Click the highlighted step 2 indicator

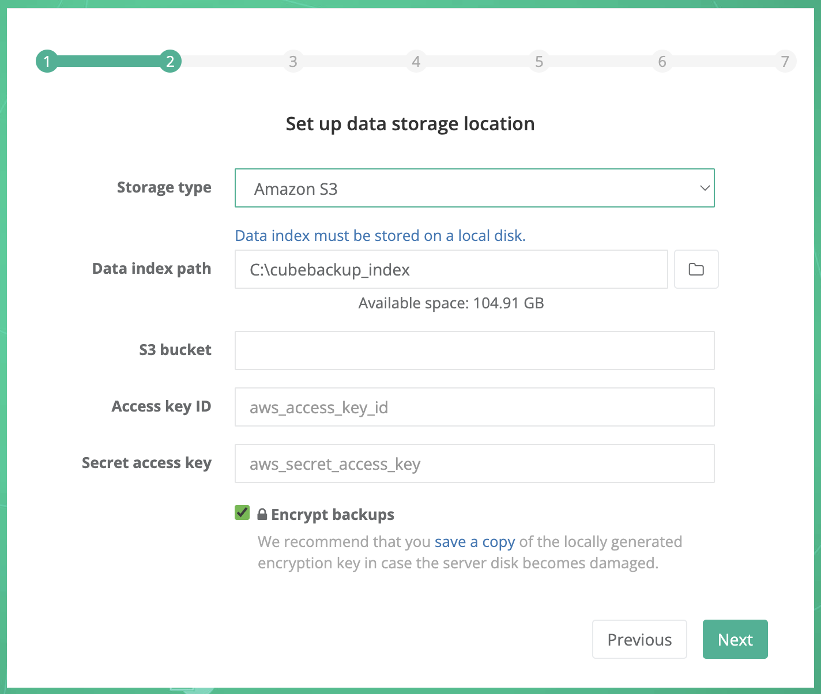(170, 61)
